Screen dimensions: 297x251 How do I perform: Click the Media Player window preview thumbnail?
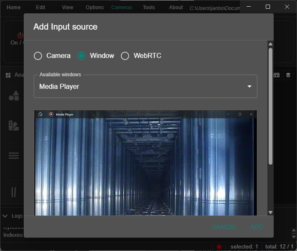click(x=145, y=163)
